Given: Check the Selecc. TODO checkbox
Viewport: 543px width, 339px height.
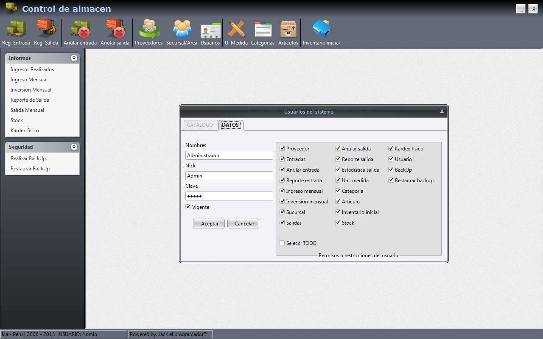Looking at the screenshot, I should coord(282,243).
